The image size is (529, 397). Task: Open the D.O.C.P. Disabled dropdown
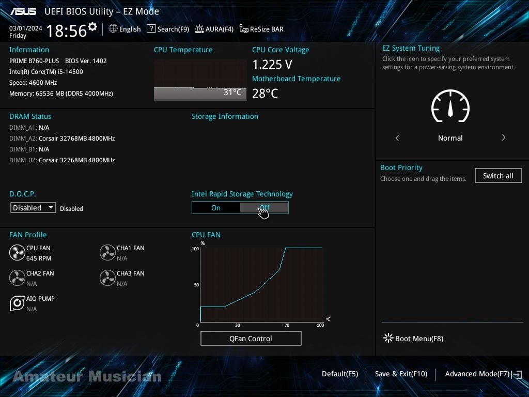click(x=33, y=208)
